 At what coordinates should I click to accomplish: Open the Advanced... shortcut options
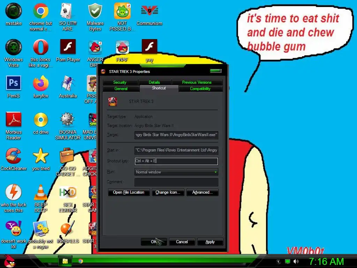203,192
